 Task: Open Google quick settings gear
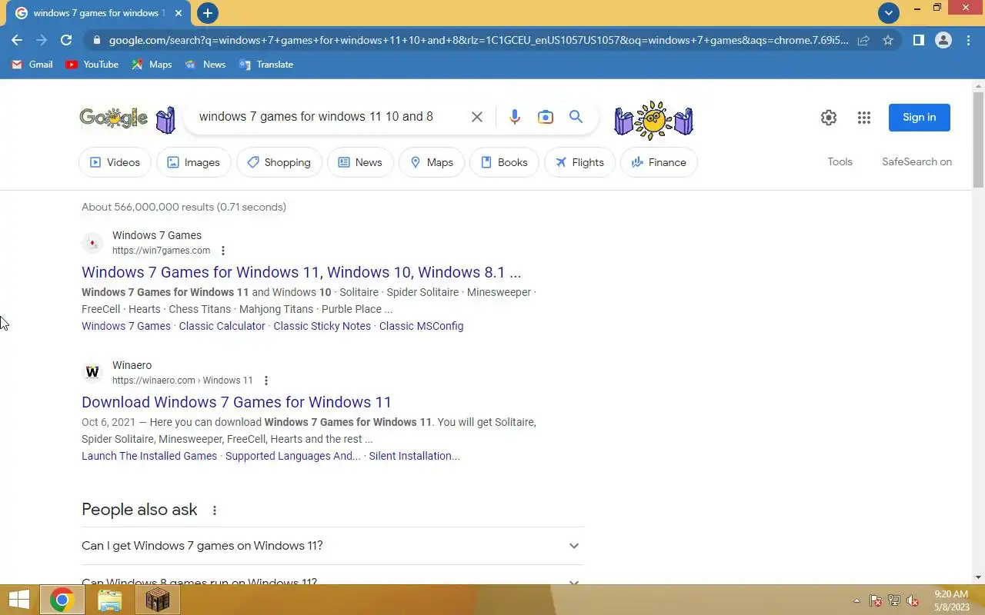click(x=829, y=118)
